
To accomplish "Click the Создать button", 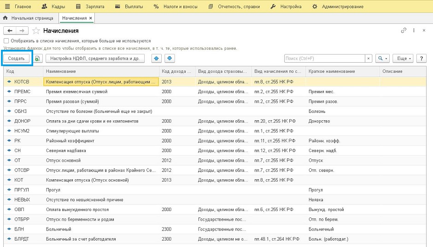I will point(17,59).
